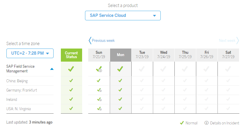Select the Current Status column header

click(71, 55)
